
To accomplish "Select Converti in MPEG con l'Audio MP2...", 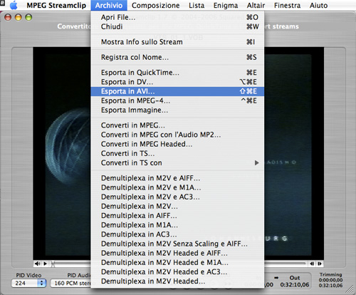I will tap(177, 135).
